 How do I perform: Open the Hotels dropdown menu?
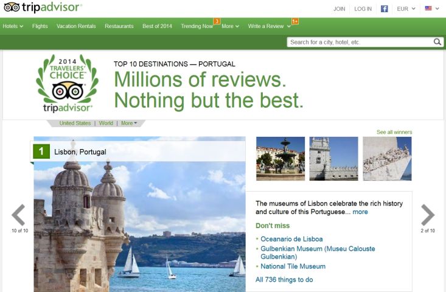tap(13, 26)
